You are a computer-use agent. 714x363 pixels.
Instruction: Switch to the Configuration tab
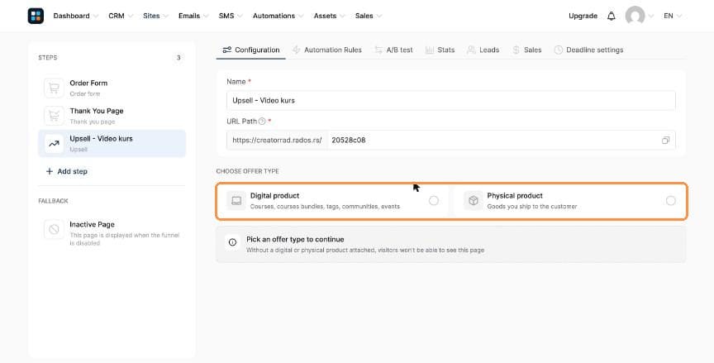tap(251, 50)
